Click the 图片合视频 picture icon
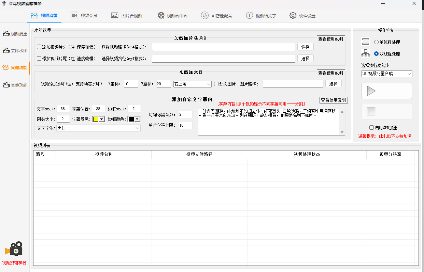Image resolution: width=424 pixels, height=272 pixels. [115, 15]
